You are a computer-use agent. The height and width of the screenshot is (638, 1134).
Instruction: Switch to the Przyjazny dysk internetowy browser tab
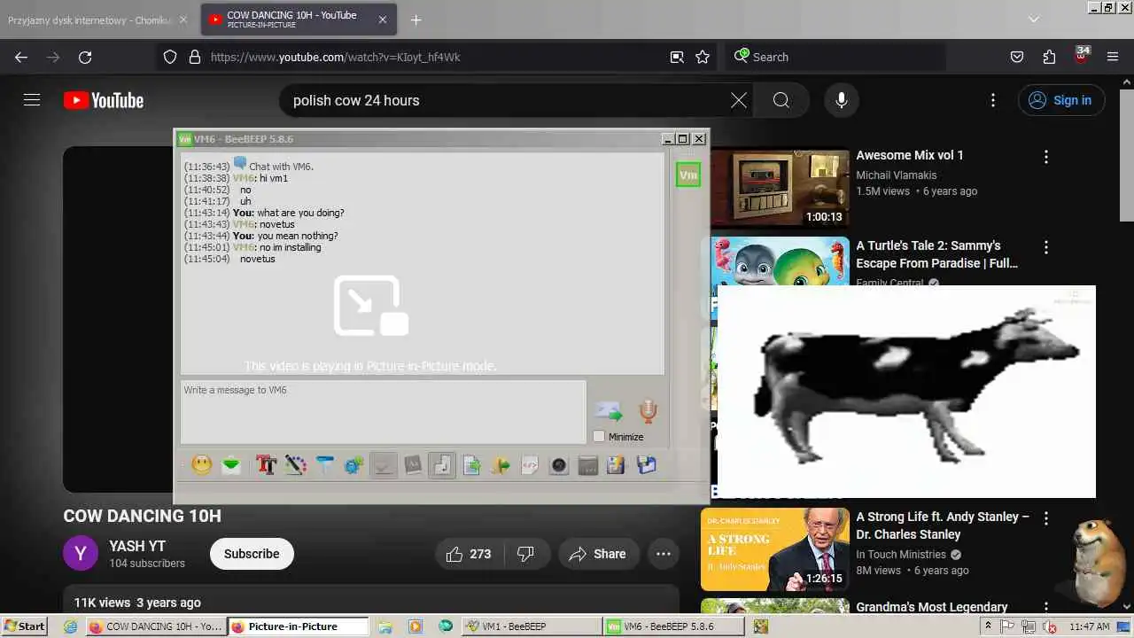pyautogui.click(x=99, y=19)
